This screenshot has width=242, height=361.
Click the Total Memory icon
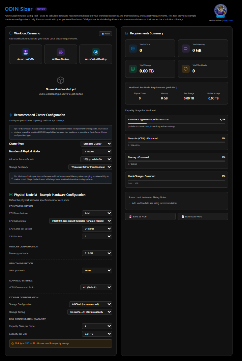185,49
